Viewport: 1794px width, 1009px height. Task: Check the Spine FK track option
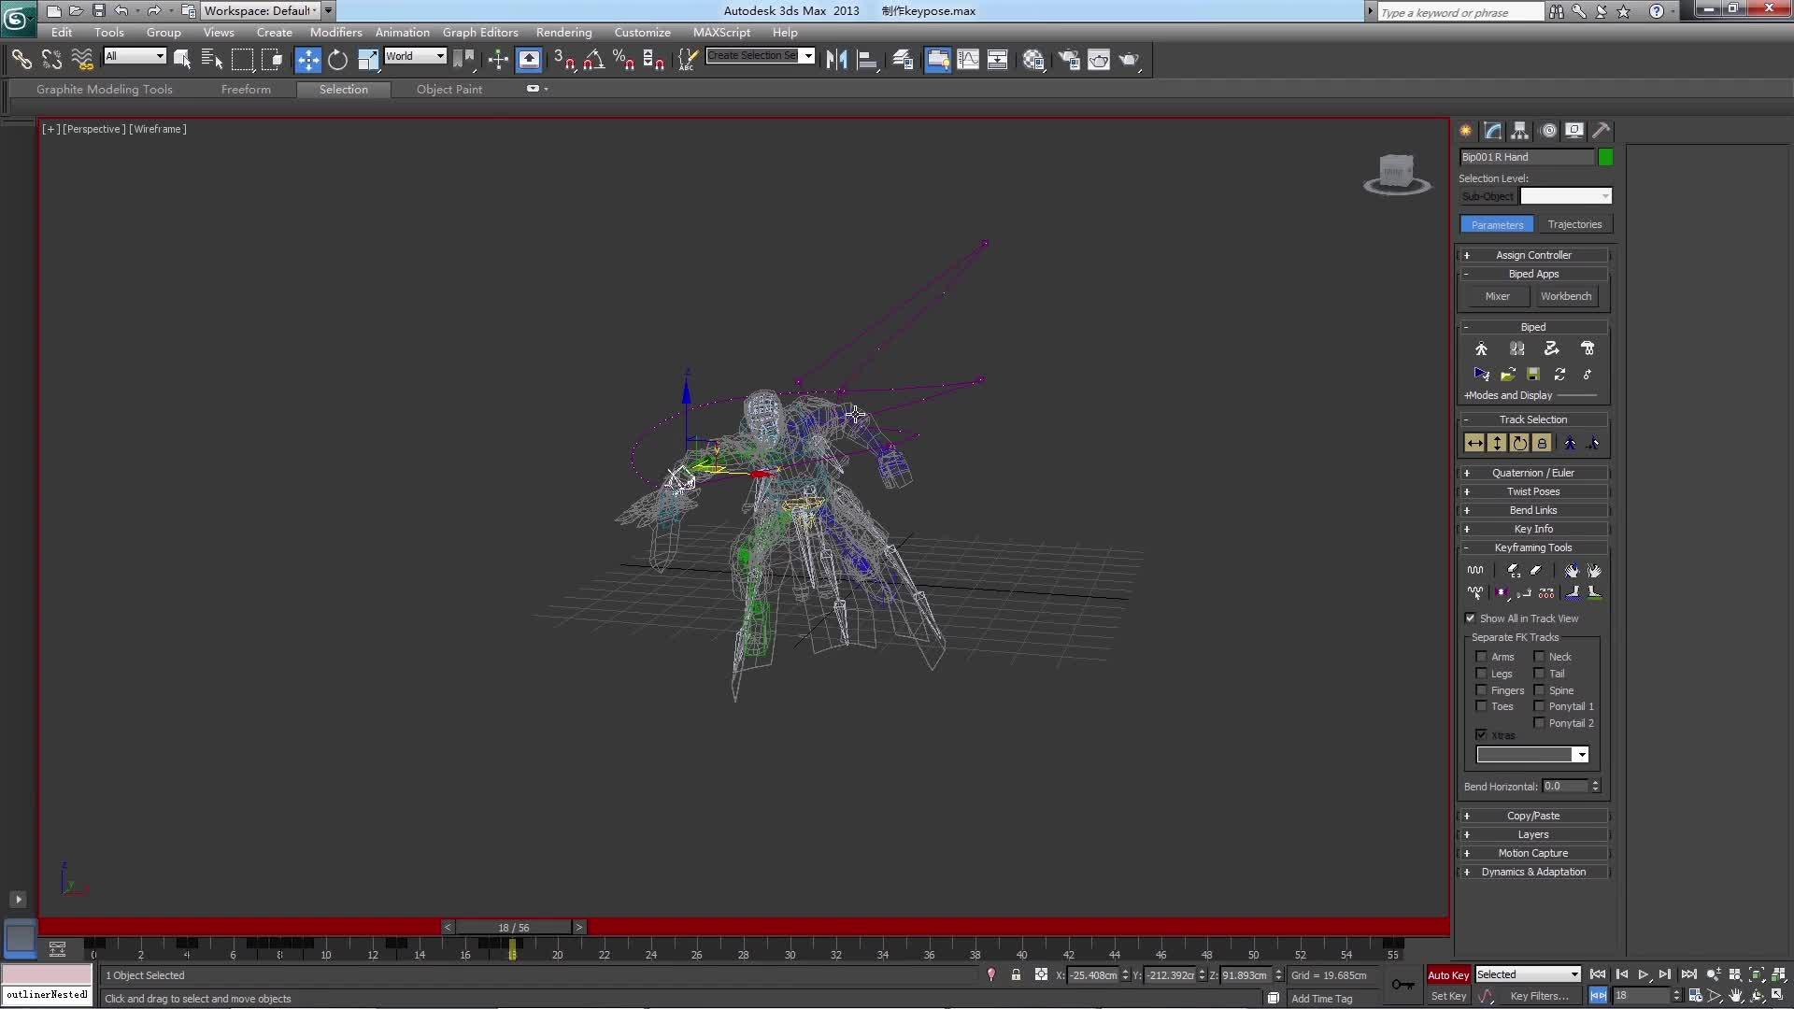pos(1539,690)
